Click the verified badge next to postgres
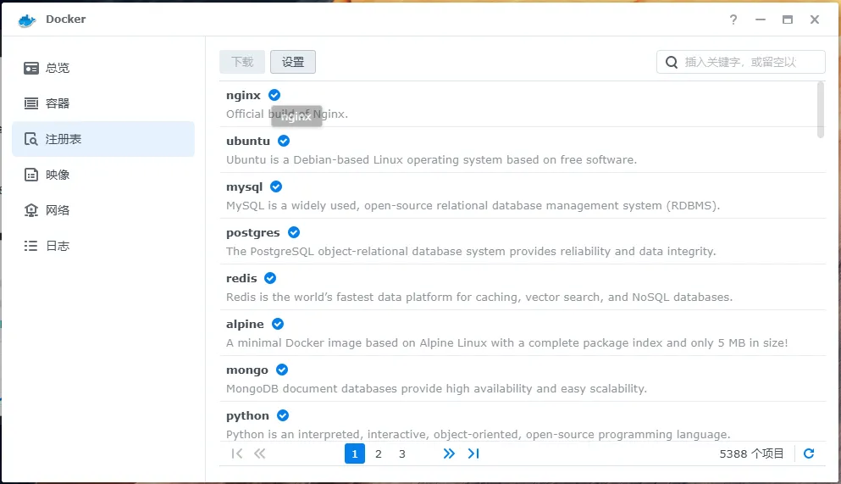 point(294,232)
